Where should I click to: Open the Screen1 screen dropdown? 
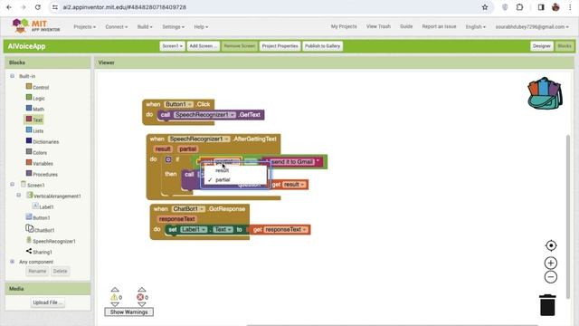pos(172,46)
